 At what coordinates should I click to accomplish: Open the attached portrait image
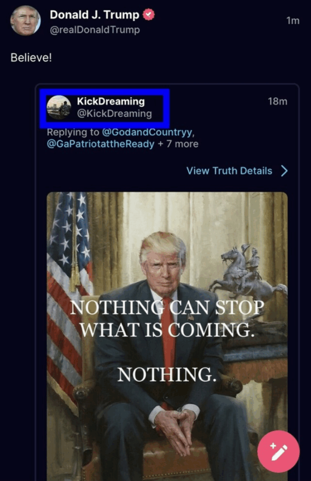coord(167,336)
